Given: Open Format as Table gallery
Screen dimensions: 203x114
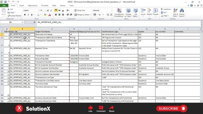Looking at the screenshot, I should click(x=128, y=13).
